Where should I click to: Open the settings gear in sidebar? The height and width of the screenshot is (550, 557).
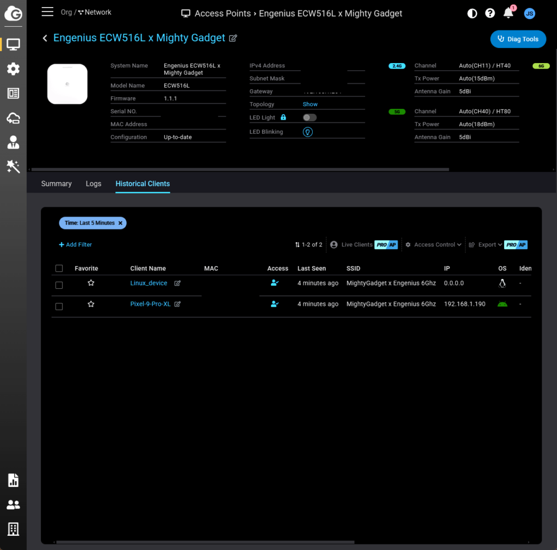point(13,69)
